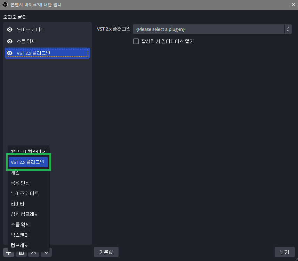This screenshot has height=261, width=298.
Task: Click the plug-in dropdown chevron control
Action: [x=288, y=29]
